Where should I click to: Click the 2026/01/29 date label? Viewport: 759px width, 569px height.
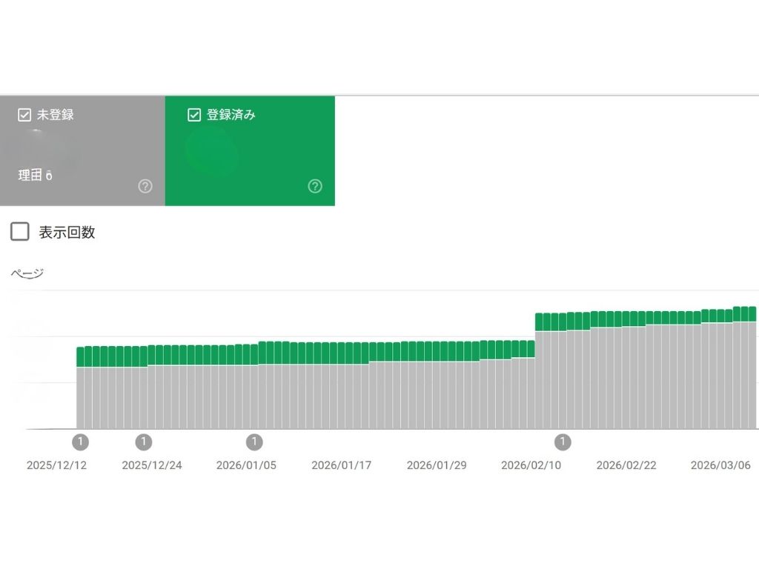[x=437, y=465]
